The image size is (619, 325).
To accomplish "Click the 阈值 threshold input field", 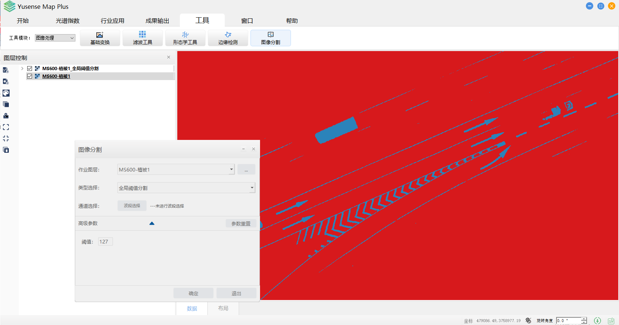I will (x=105, y=242).
